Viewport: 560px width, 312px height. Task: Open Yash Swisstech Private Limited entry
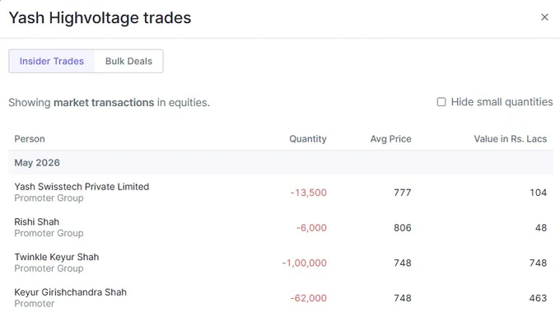point(82,187)
